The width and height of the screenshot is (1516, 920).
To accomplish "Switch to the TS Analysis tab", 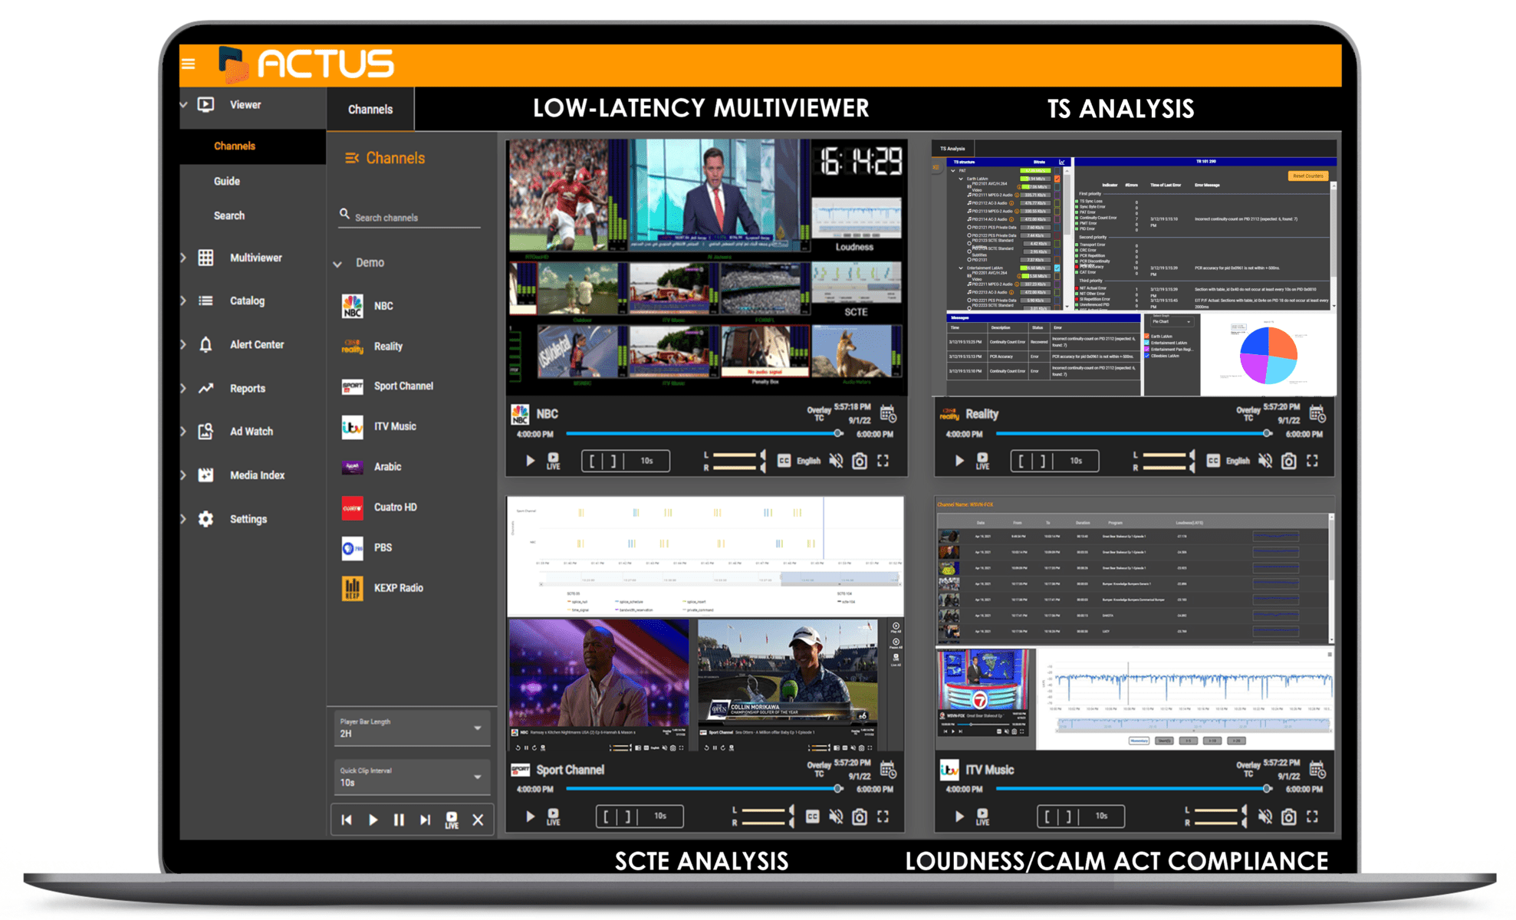I will 952,149.
